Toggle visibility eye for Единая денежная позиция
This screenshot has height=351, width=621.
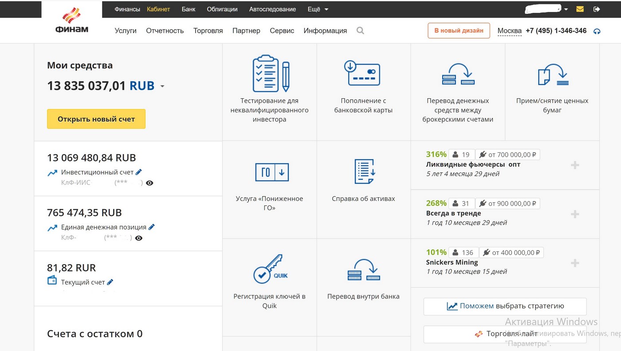pyautogui.click(x=139, y=238)
